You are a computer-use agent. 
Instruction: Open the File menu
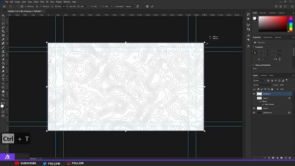(6, 2)
